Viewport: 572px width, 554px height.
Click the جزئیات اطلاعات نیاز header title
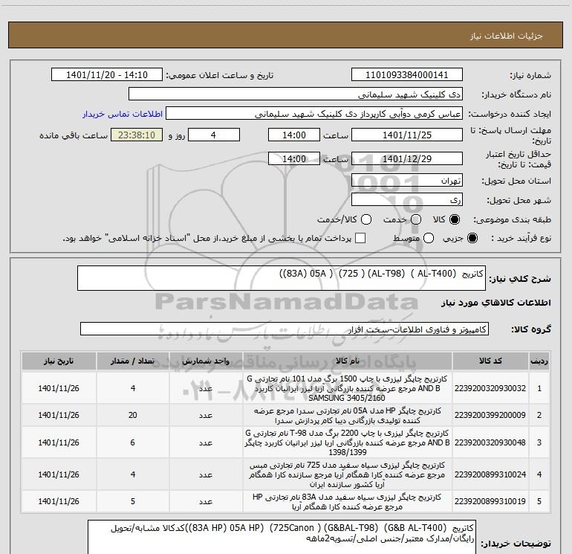point(507,36)
